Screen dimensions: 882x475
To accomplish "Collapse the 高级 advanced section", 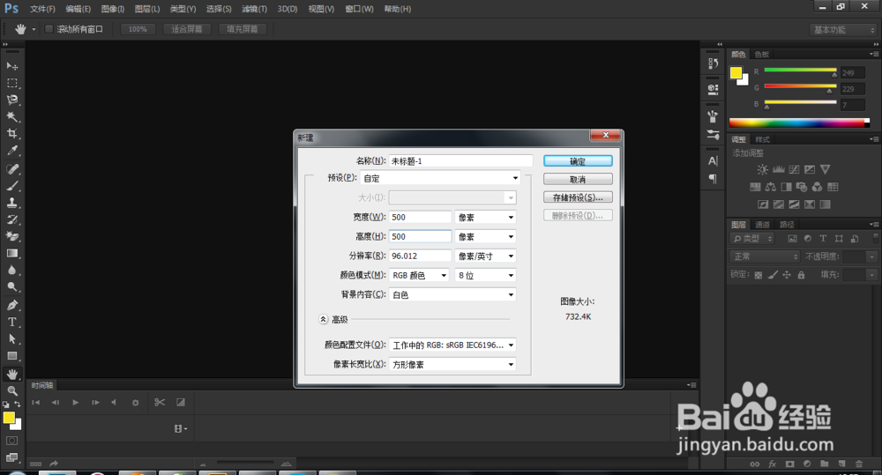I will click(x=323, y=319).
